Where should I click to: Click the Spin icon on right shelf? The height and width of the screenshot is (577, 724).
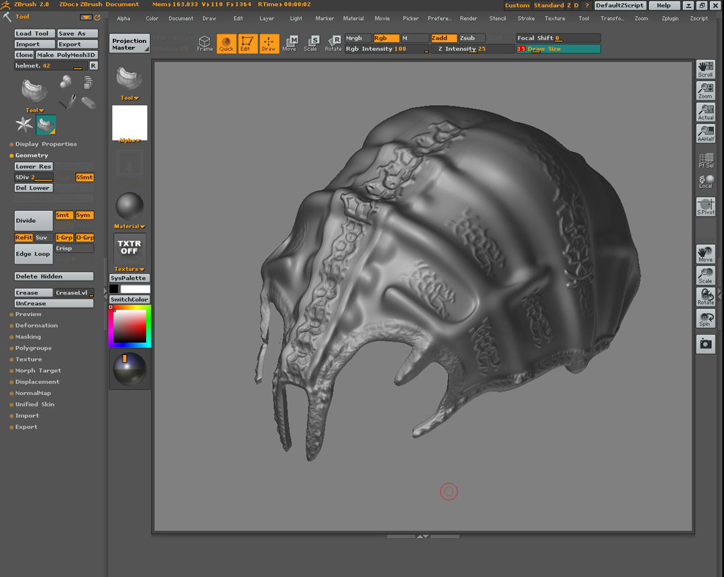point(705,319)
